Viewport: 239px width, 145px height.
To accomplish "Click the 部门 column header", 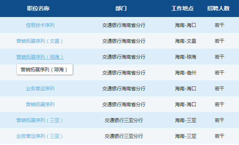I will (x=121, y=8).
